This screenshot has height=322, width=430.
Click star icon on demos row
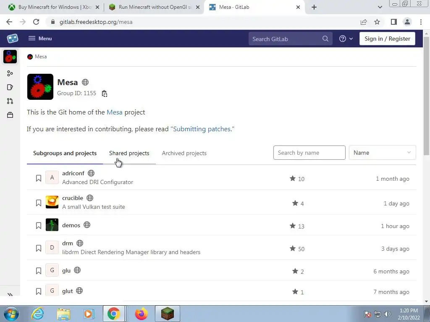pos(293,226)
